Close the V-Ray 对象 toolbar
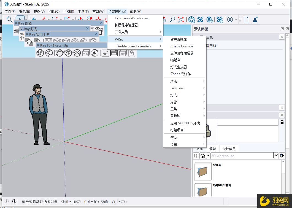Screen dimensions: 292x208 pyautogui.click(x=101, y=23)
